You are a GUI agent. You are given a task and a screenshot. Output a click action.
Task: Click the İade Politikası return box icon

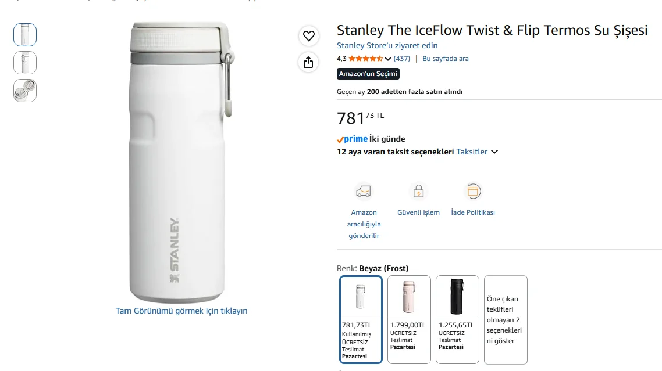coord(474,192)
